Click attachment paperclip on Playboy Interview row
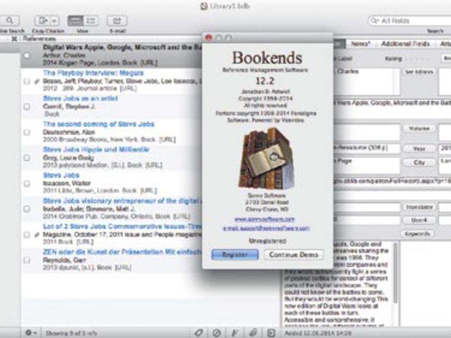 (x=36, y=81)
